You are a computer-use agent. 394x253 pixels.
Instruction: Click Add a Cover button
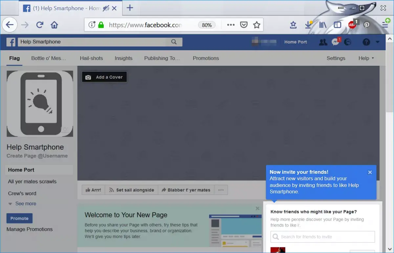104,77
